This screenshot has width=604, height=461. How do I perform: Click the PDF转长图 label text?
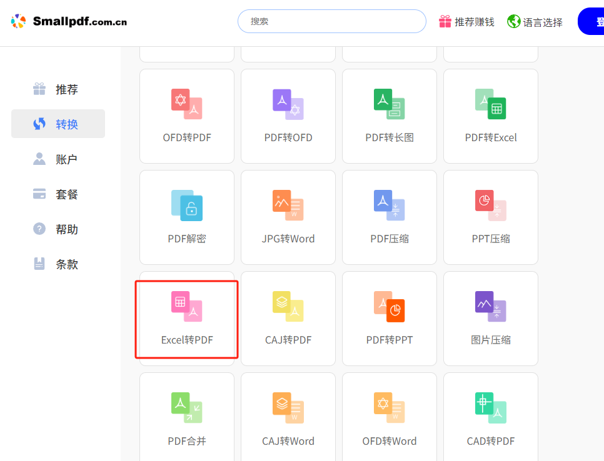pos(390,137)
